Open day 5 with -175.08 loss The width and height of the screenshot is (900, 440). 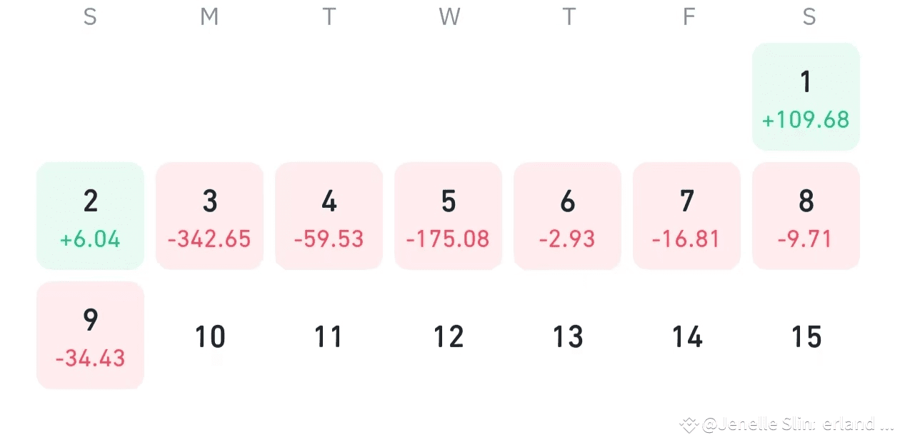(448, 216)
